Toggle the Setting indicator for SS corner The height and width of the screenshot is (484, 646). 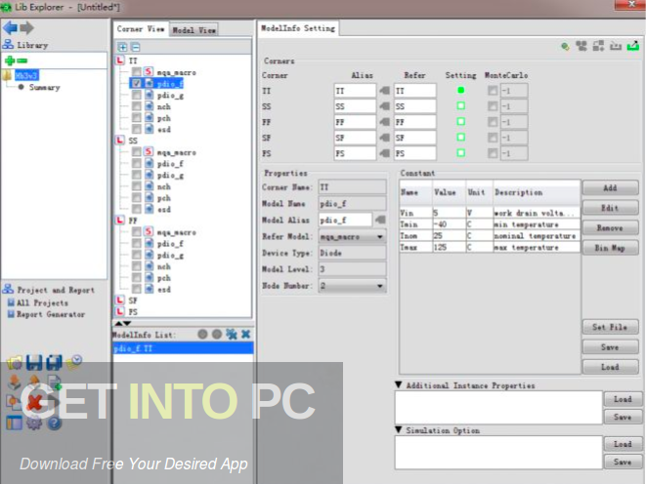coord(461,106)
